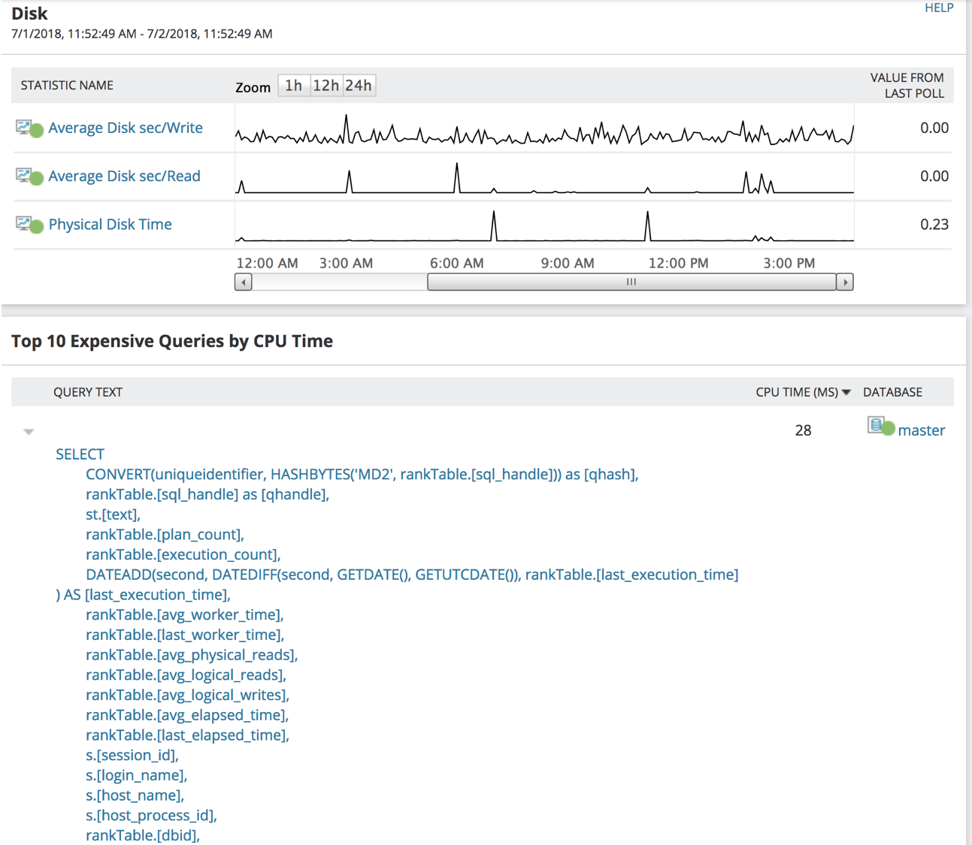Click the horizontal time range slider handle
The image size is (972, 845).
[631, 282]
